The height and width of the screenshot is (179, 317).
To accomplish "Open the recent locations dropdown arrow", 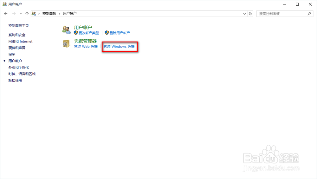I will coord(21,14).
